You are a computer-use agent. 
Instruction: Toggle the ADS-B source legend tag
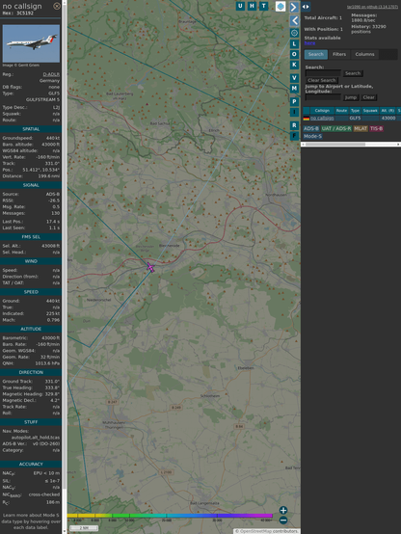311,128
